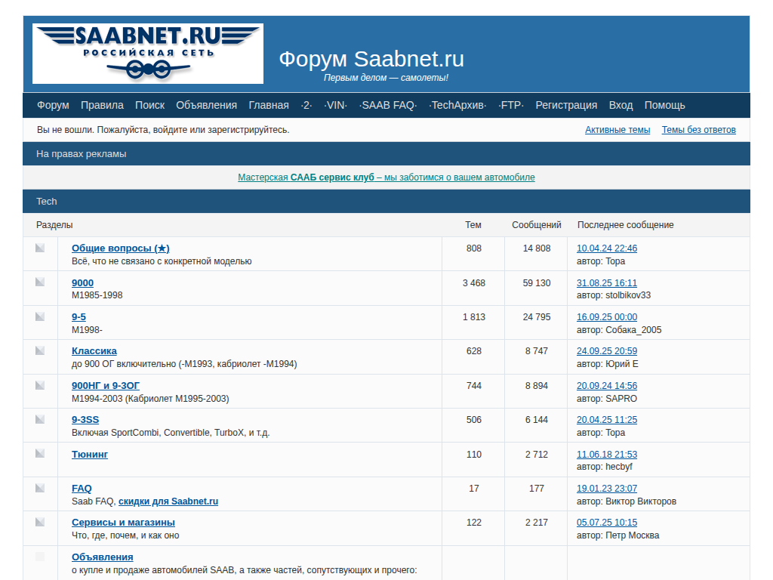Viewport: 773px width, 580px height.
Task: Click status icon beside Общие вопросы forum
Action: 40,248
